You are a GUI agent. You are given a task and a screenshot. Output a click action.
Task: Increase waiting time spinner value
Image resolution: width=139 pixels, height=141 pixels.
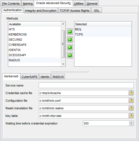131,122
